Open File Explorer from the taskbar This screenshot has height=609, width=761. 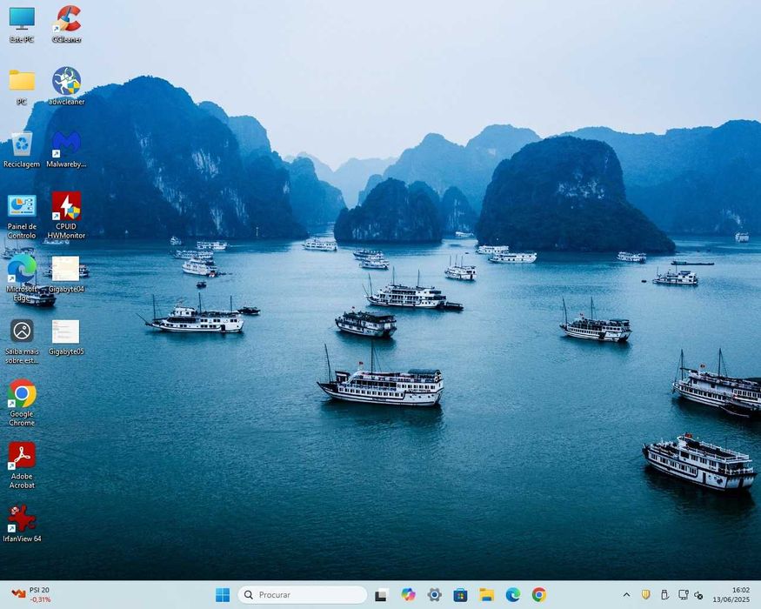[x=486, y=594]
